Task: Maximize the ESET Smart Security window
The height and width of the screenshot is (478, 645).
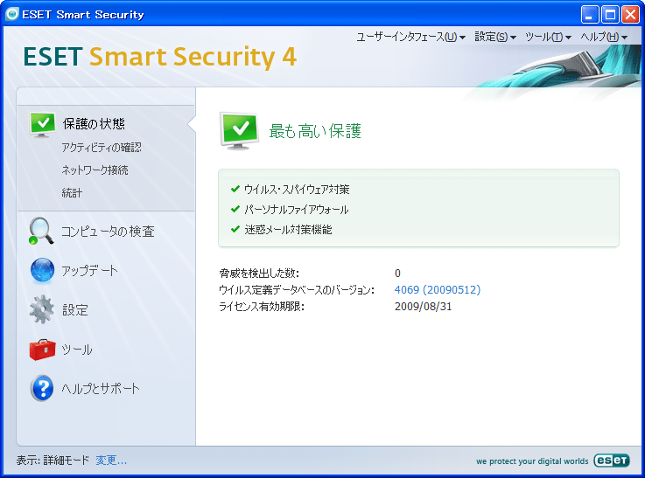Action: click(610, 15)
